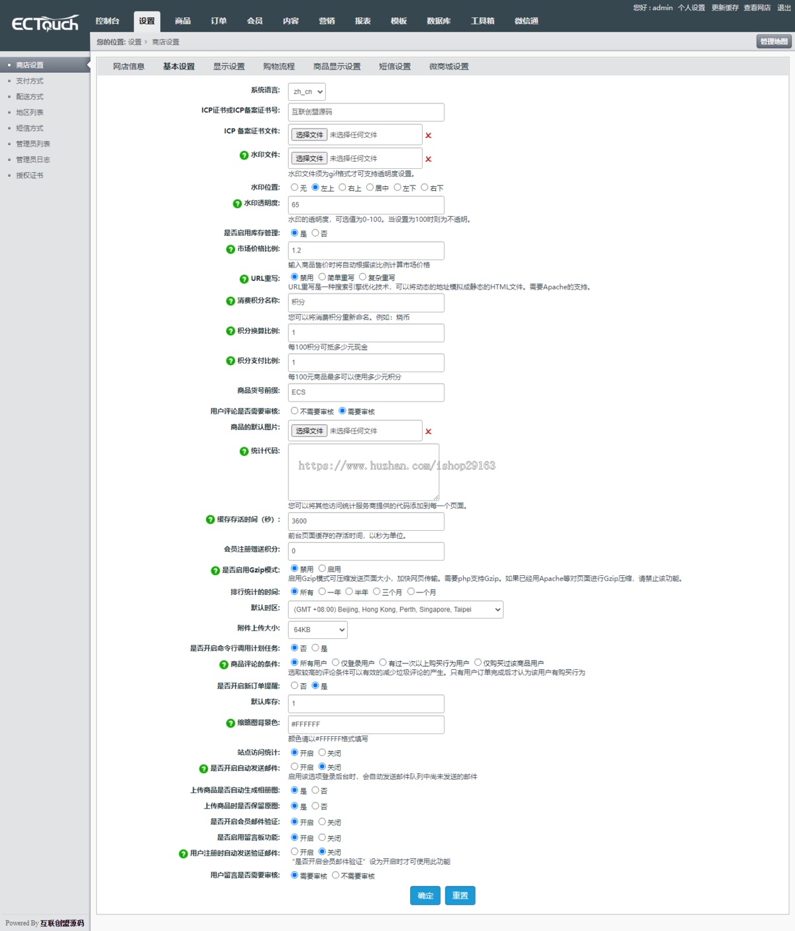
Task: Choose file for 商品的默认图片
Action: tap(309, 431)
